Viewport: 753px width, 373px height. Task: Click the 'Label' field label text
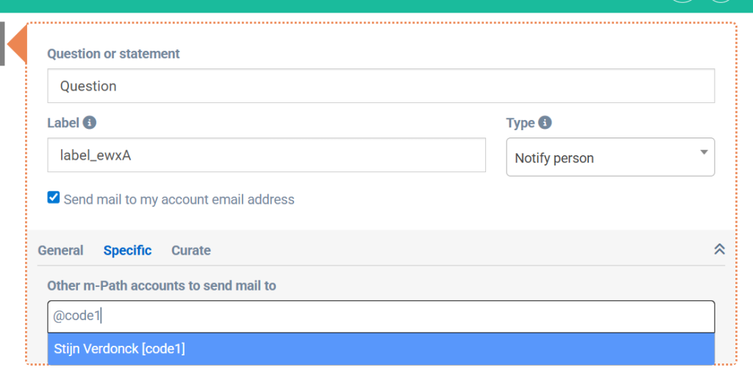click(63, 123)
